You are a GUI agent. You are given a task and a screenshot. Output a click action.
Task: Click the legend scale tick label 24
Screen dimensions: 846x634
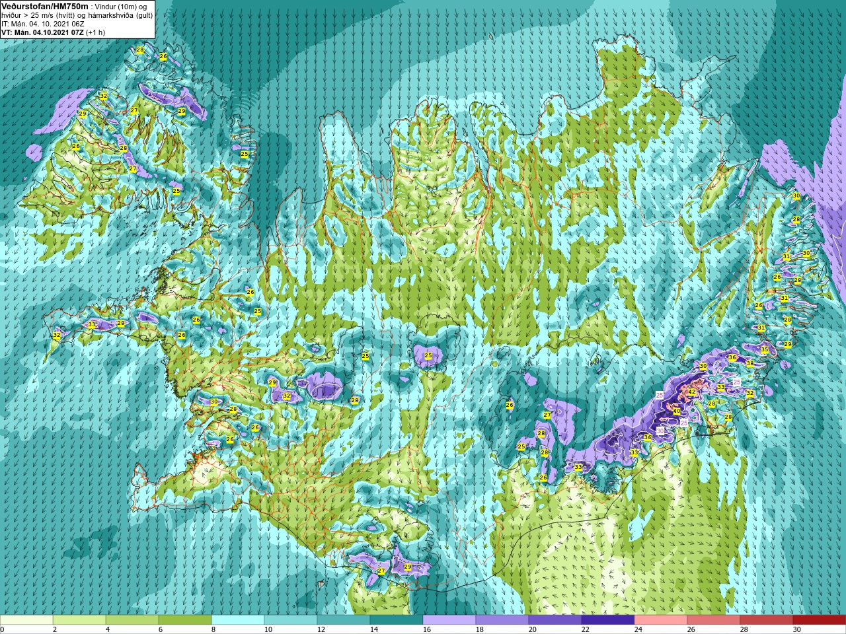coord(638,629)
